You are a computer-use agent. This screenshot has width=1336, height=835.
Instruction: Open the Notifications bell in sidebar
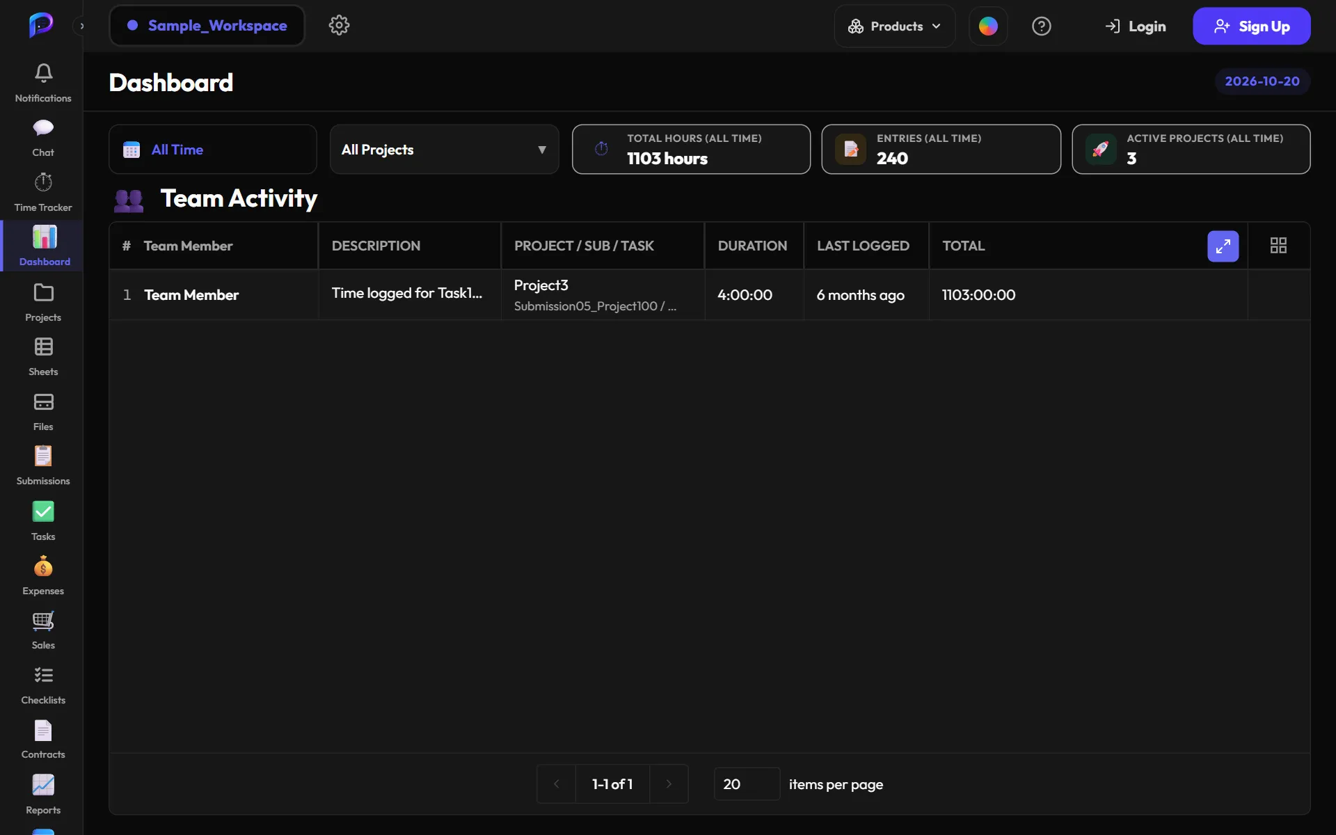[x=43, y=83]
